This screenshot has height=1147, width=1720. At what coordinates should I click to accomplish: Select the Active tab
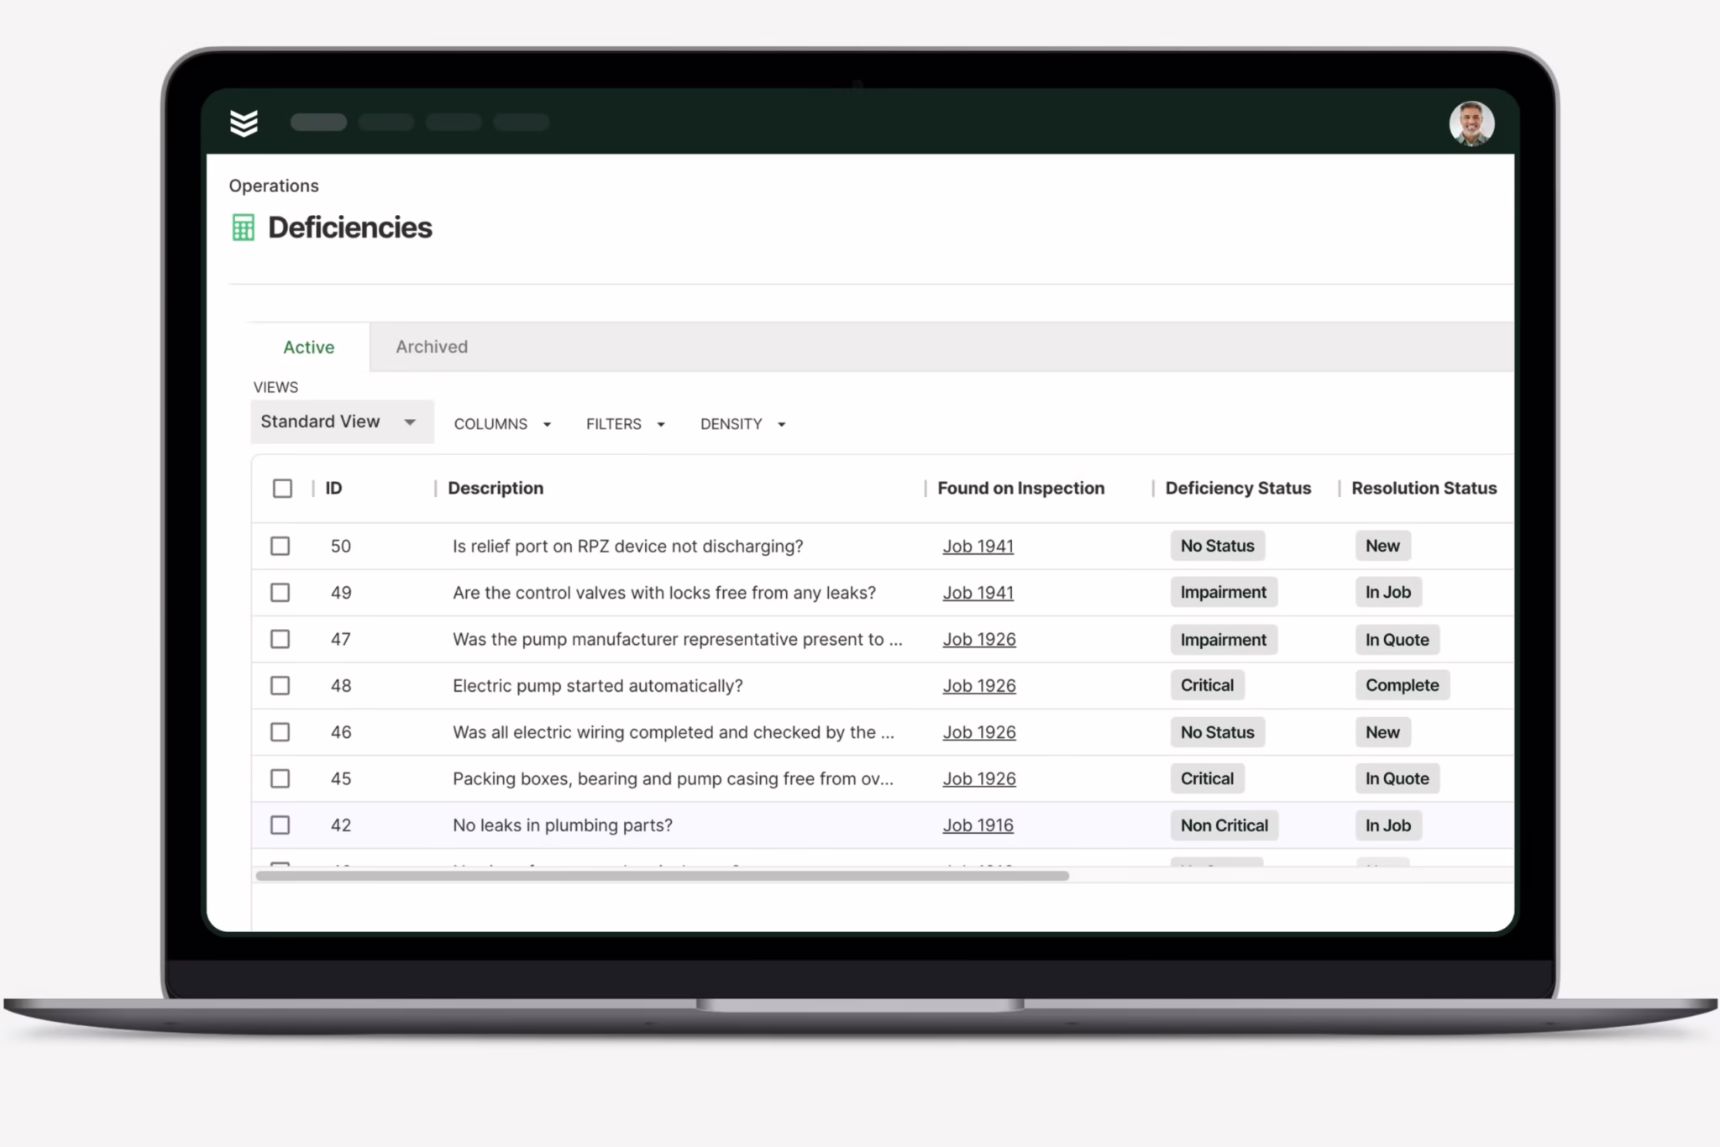click(x=308, y=348)
